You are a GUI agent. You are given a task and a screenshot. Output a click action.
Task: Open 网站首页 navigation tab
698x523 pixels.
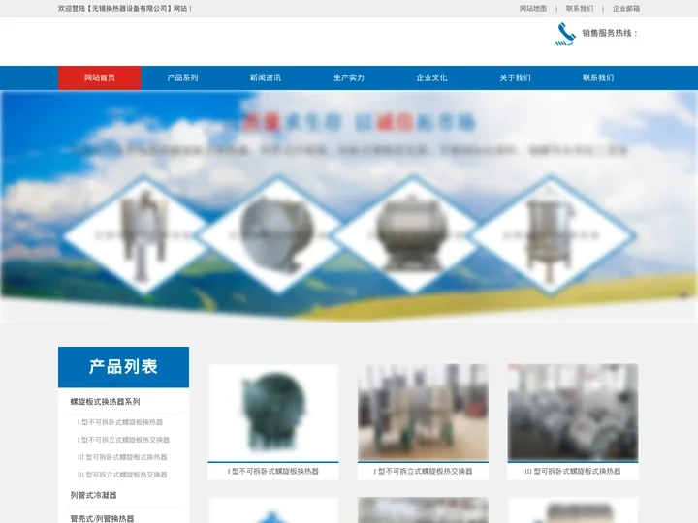(100, 77)
